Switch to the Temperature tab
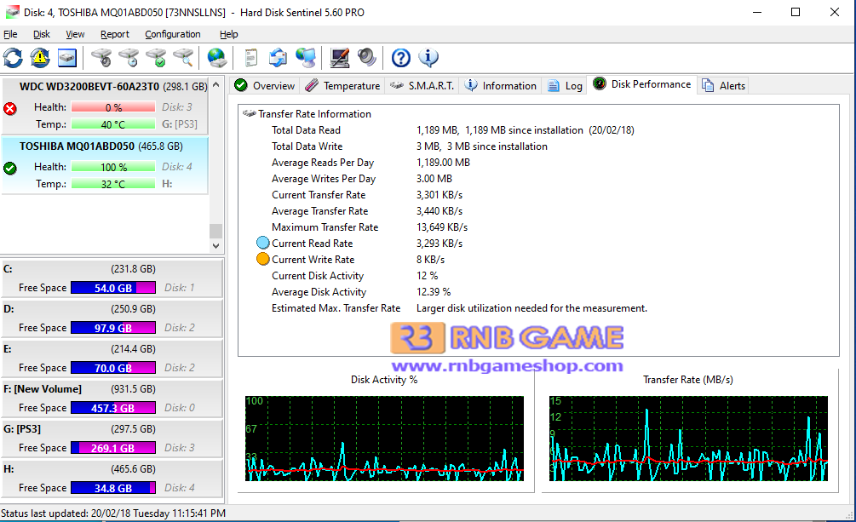856x522 pixels. (342, 86)
